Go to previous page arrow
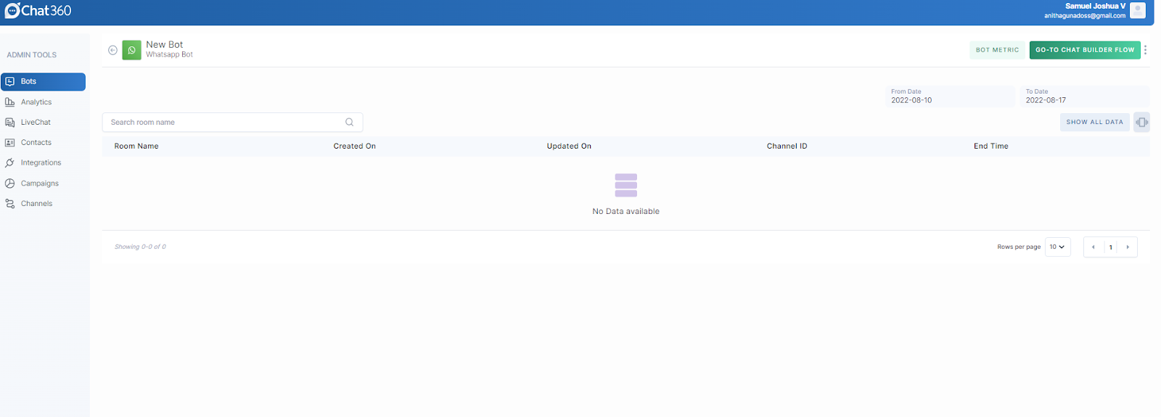The width and height of the screenshot is (1161, 417). click(x=1094, y=247)
